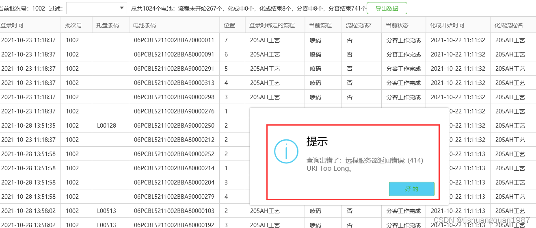Select battery barcode ending in 80000103
Screen dimensions: 536x228
point(174,211)
